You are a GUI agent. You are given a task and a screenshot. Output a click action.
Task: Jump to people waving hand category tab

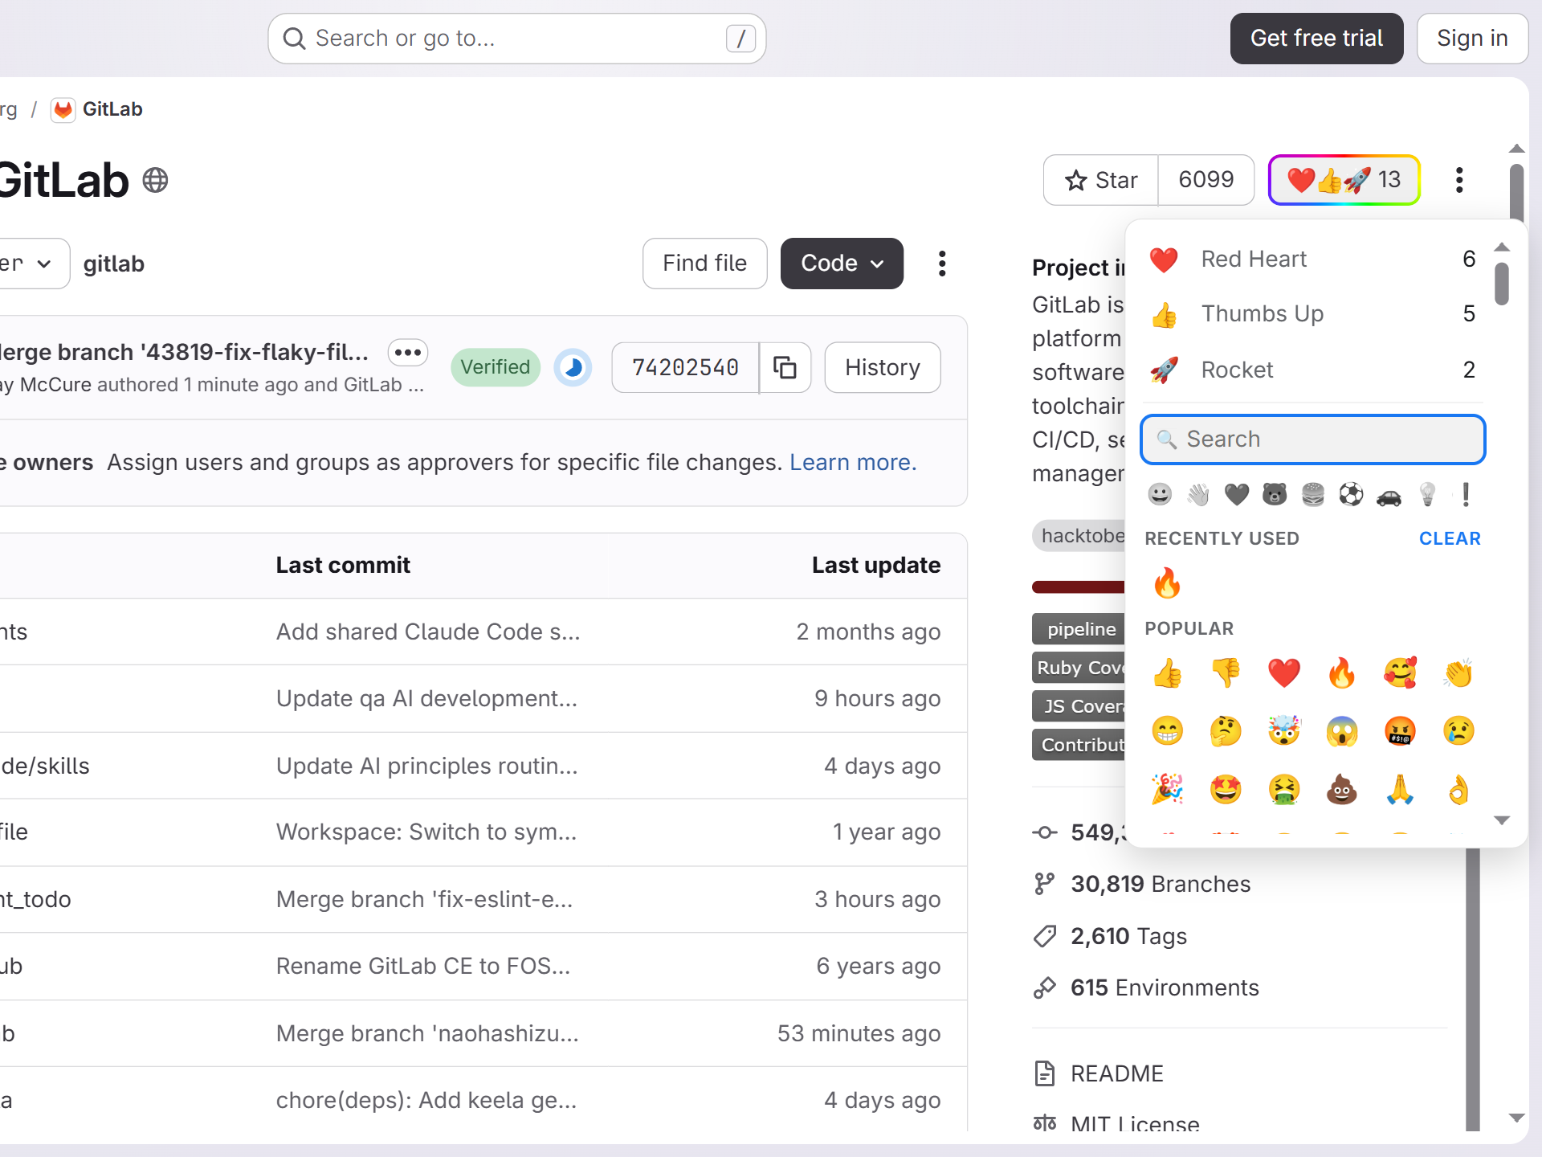(x=1197, y=494)
